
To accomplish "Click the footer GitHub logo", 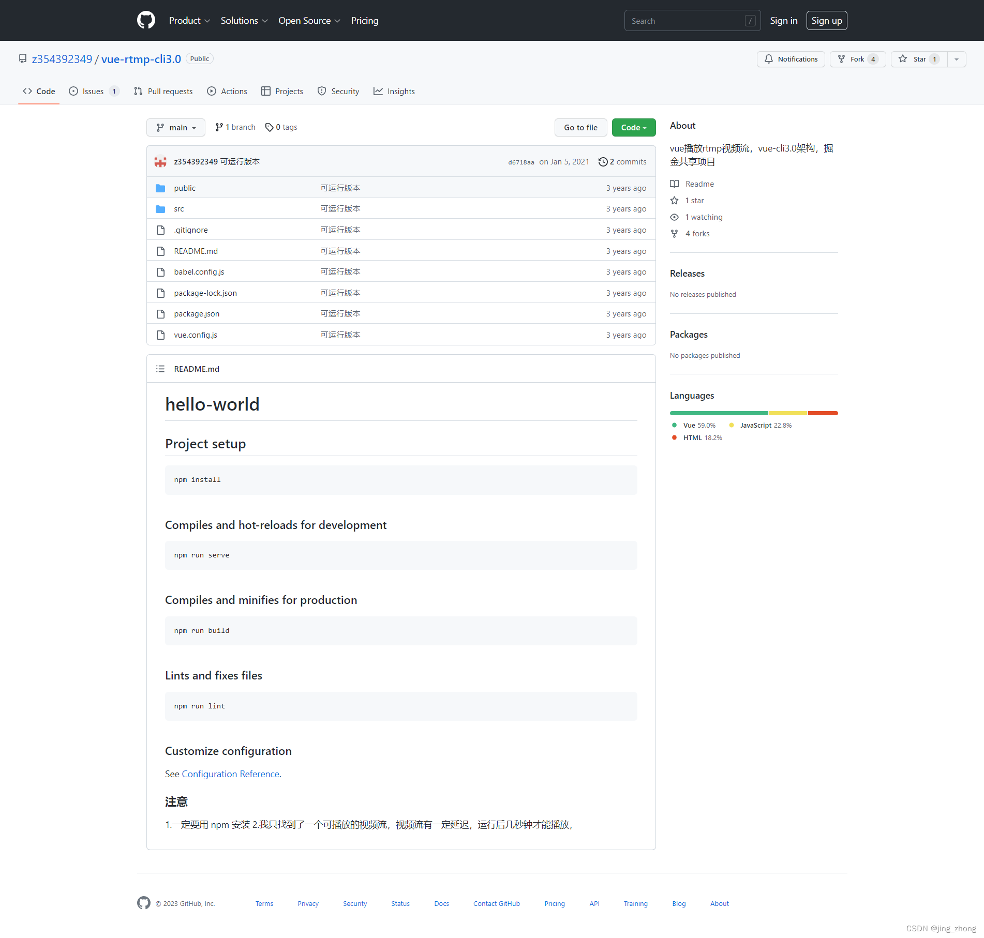I will coord(144,903).
